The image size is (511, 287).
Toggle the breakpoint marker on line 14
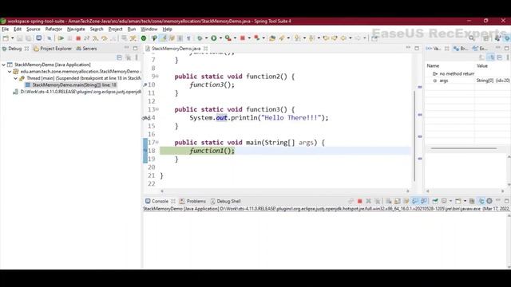click(145, 118)
